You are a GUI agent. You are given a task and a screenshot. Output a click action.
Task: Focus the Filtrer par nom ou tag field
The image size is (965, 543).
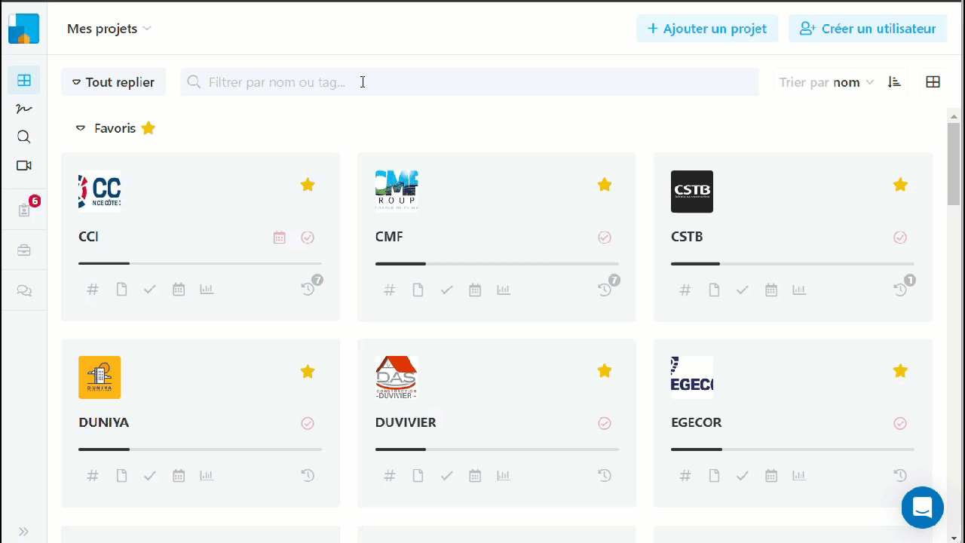click(470, 82)
